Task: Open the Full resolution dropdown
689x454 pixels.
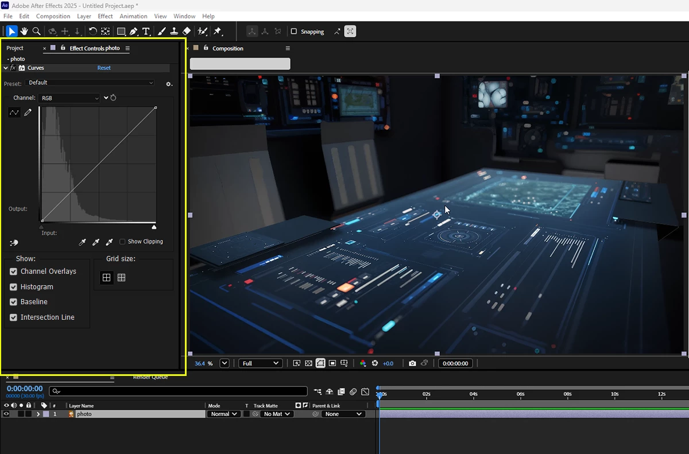Action: (261, 363)
